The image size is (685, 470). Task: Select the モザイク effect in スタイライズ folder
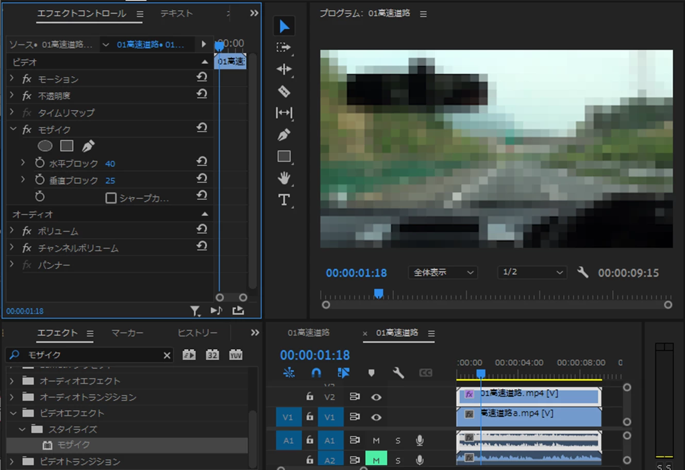point(74,445)
